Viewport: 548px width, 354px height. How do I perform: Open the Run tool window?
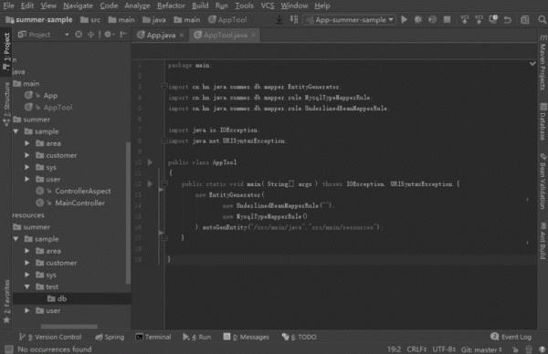click(x=196, y=337)
